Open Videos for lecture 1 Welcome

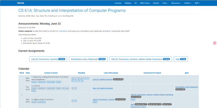pyautogui.click(x=34, y=82)
